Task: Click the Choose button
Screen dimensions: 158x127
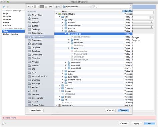Action: tap(123, 110)
